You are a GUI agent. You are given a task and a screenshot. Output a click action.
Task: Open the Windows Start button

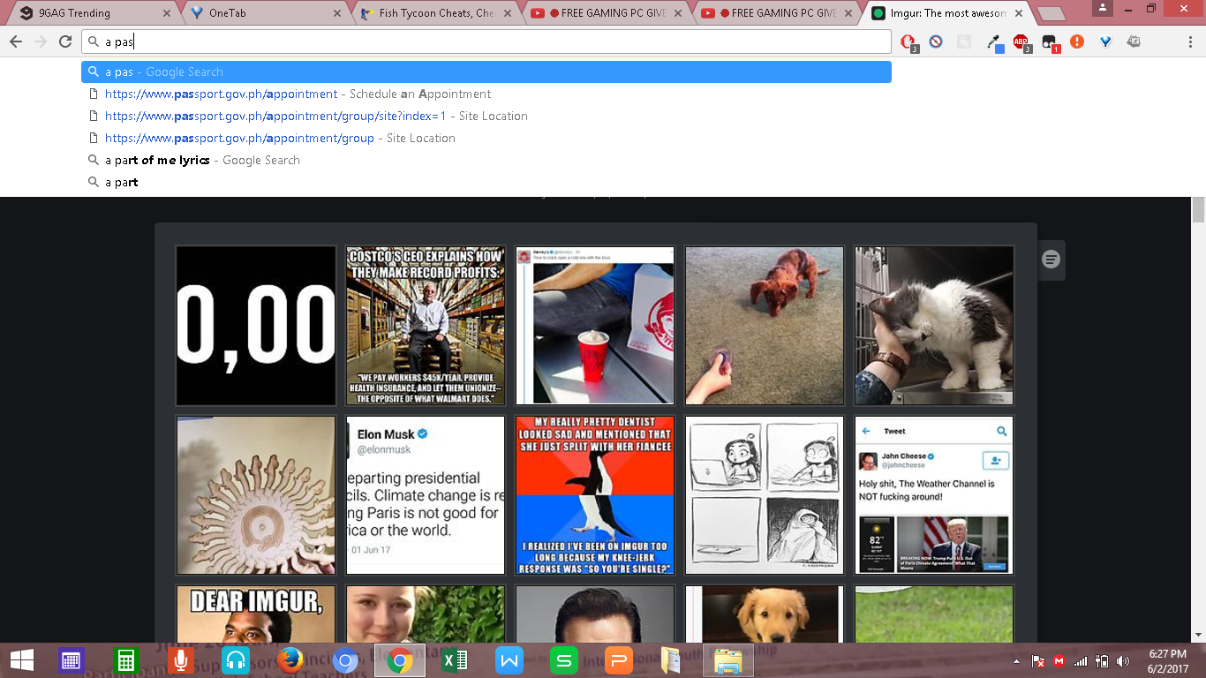coord(21,660)
